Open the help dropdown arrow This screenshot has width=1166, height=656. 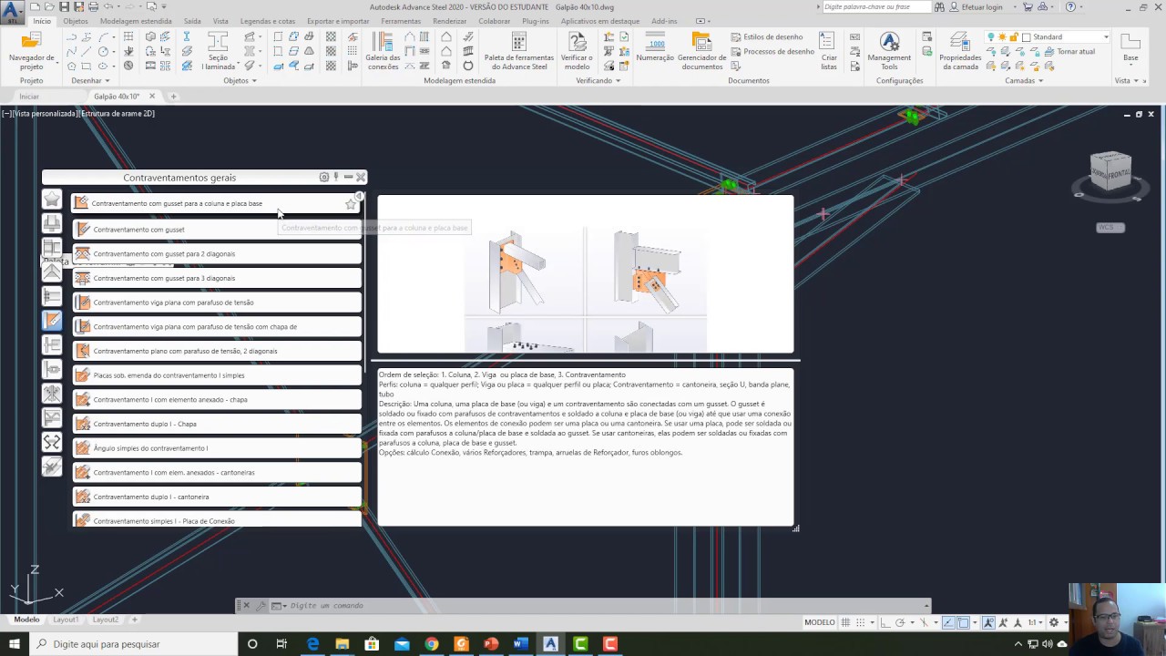click(1081, 6)
